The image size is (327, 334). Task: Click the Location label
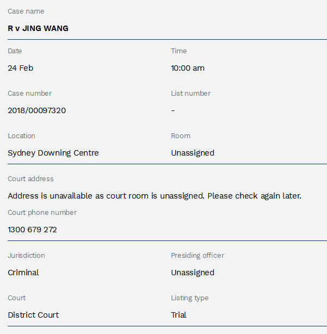tap(21, 136)
